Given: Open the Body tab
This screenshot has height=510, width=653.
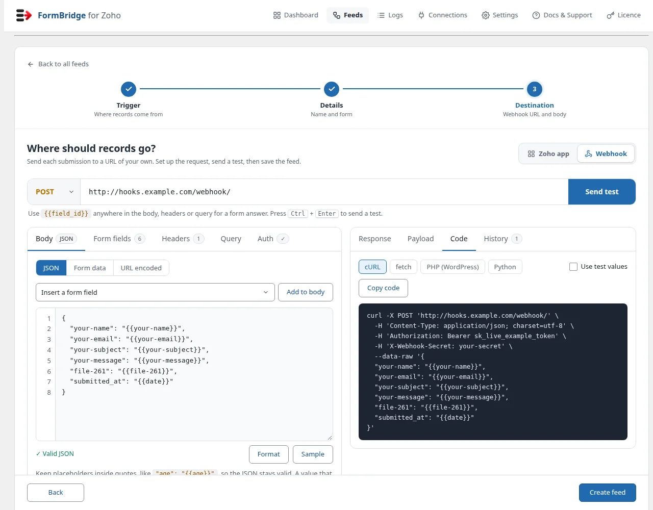Looking at the screenshot, I should (x=56, y=239).
